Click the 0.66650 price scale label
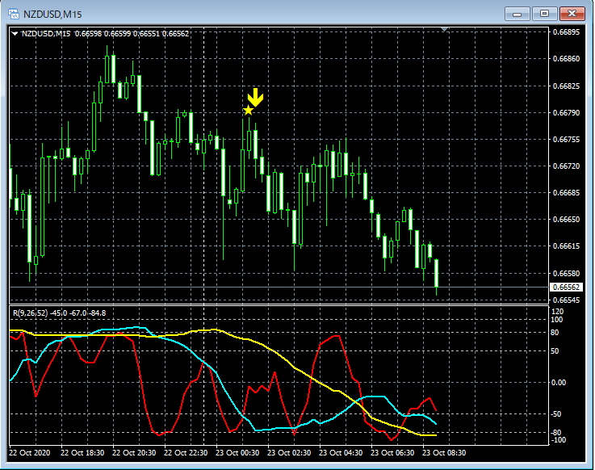595x470 pixels. pyautogui.click(x=566, y=219)
